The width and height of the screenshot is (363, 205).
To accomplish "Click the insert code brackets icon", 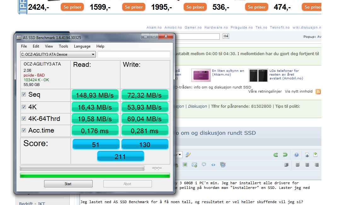I will (213, 165).
